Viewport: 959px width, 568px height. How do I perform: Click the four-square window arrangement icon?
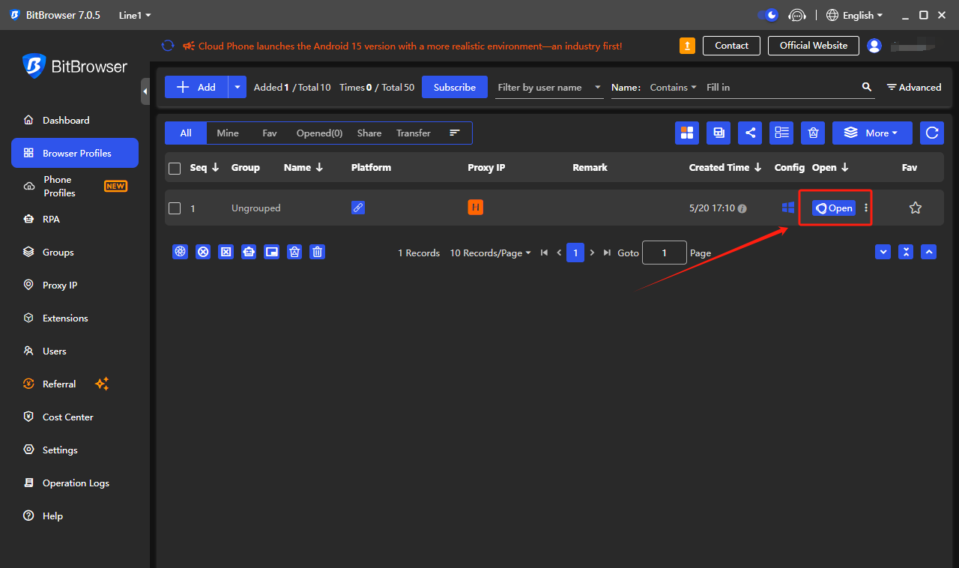click(687, 133)
